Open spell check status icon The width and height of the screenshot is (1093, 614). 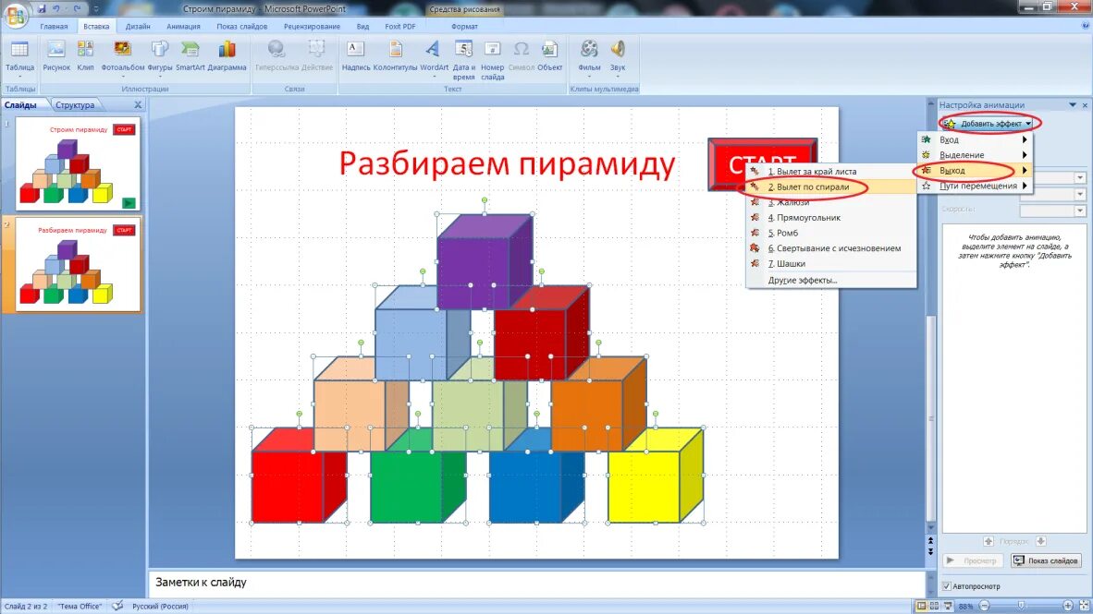(117, 606)
